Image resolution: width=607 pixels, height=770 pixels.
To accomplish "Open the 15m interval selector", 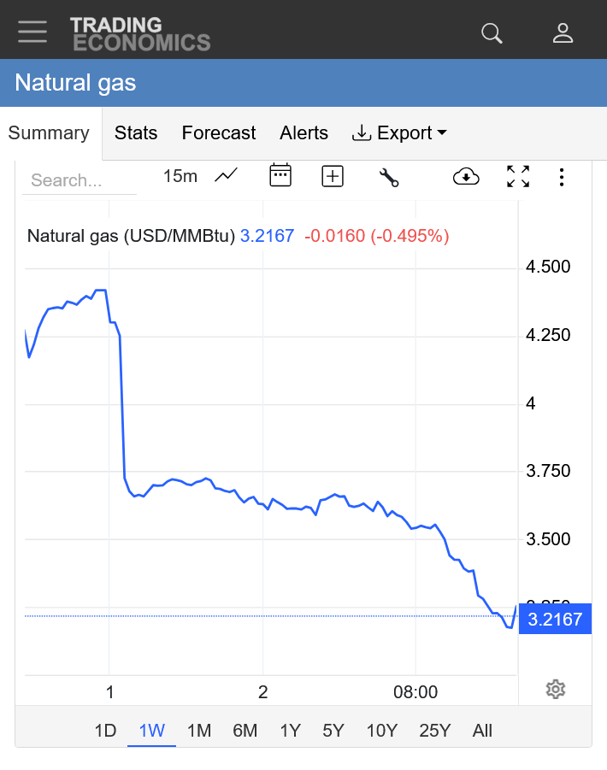I will [x=180, y=176].
